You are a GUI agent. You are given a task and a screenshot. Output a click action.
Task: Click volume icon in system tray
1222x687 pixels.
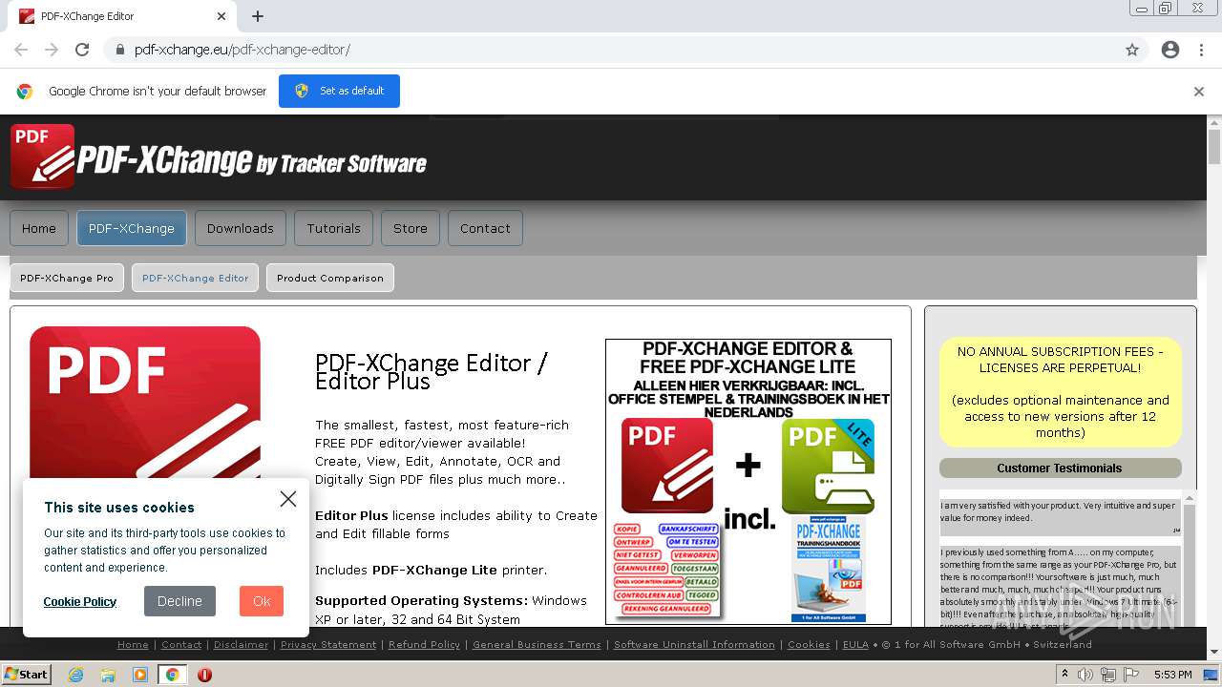click(1085, 675)
